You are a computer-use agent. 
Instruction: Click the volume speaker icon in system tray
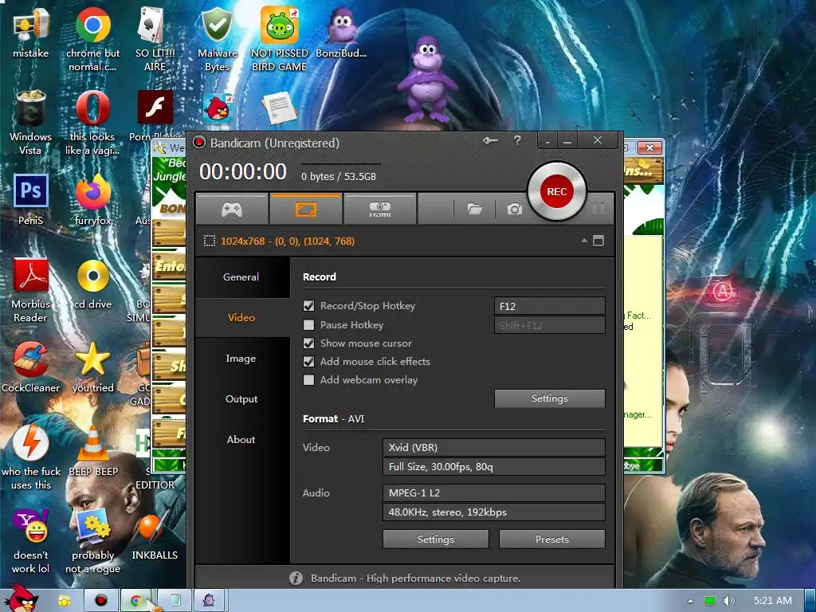click(x=728, y=601)
